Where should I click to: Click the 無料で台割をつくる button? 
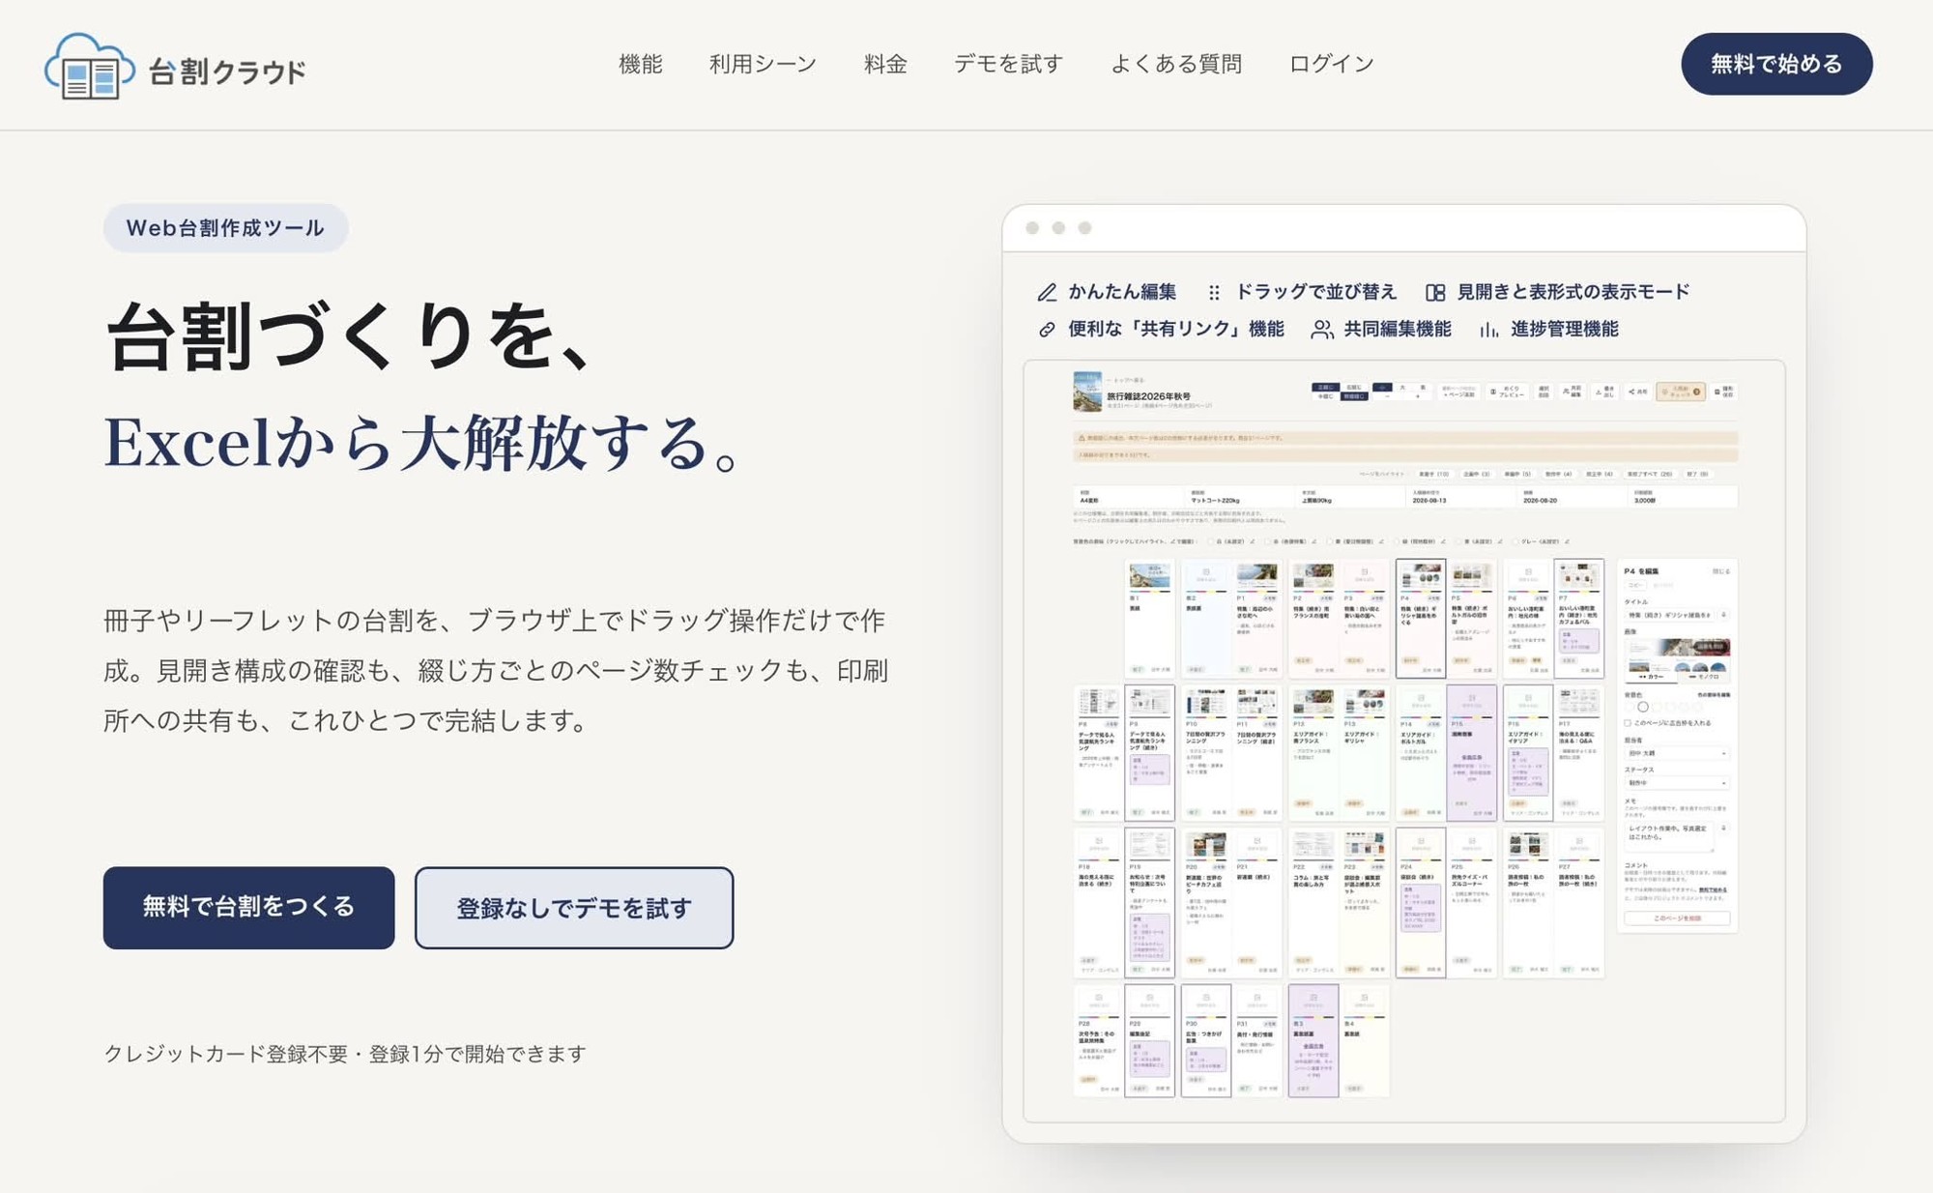(248, 907)
